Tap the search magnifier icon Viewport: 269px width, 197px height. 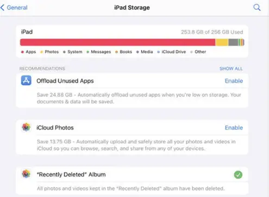257,8
